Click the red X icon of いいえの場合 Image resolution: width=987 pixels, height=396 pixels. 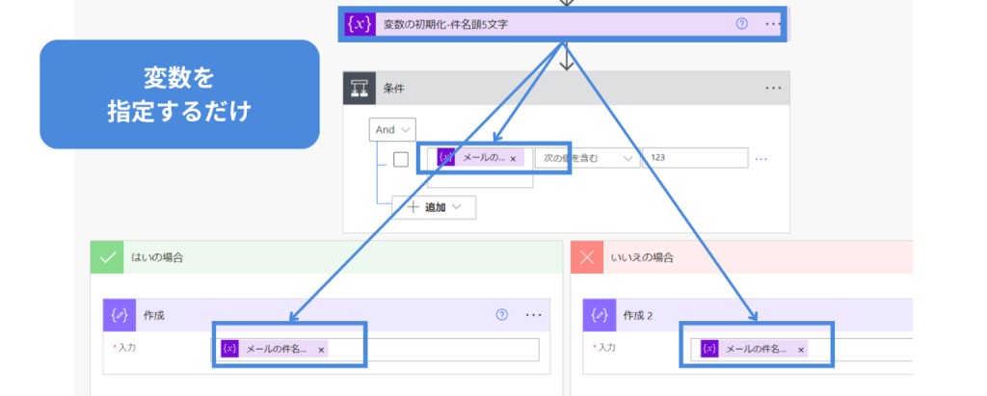(x=588, y=257)
